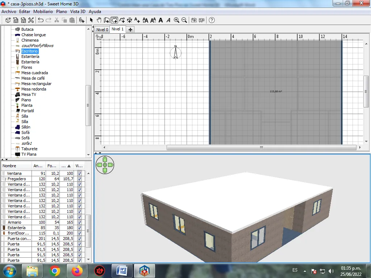Open Preferences from the toolbar
This screenshot has height=278, width=371.
(31, 20)
